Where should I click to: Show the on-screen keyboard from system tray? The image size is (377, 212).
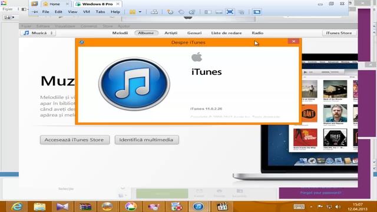[299, 207]
